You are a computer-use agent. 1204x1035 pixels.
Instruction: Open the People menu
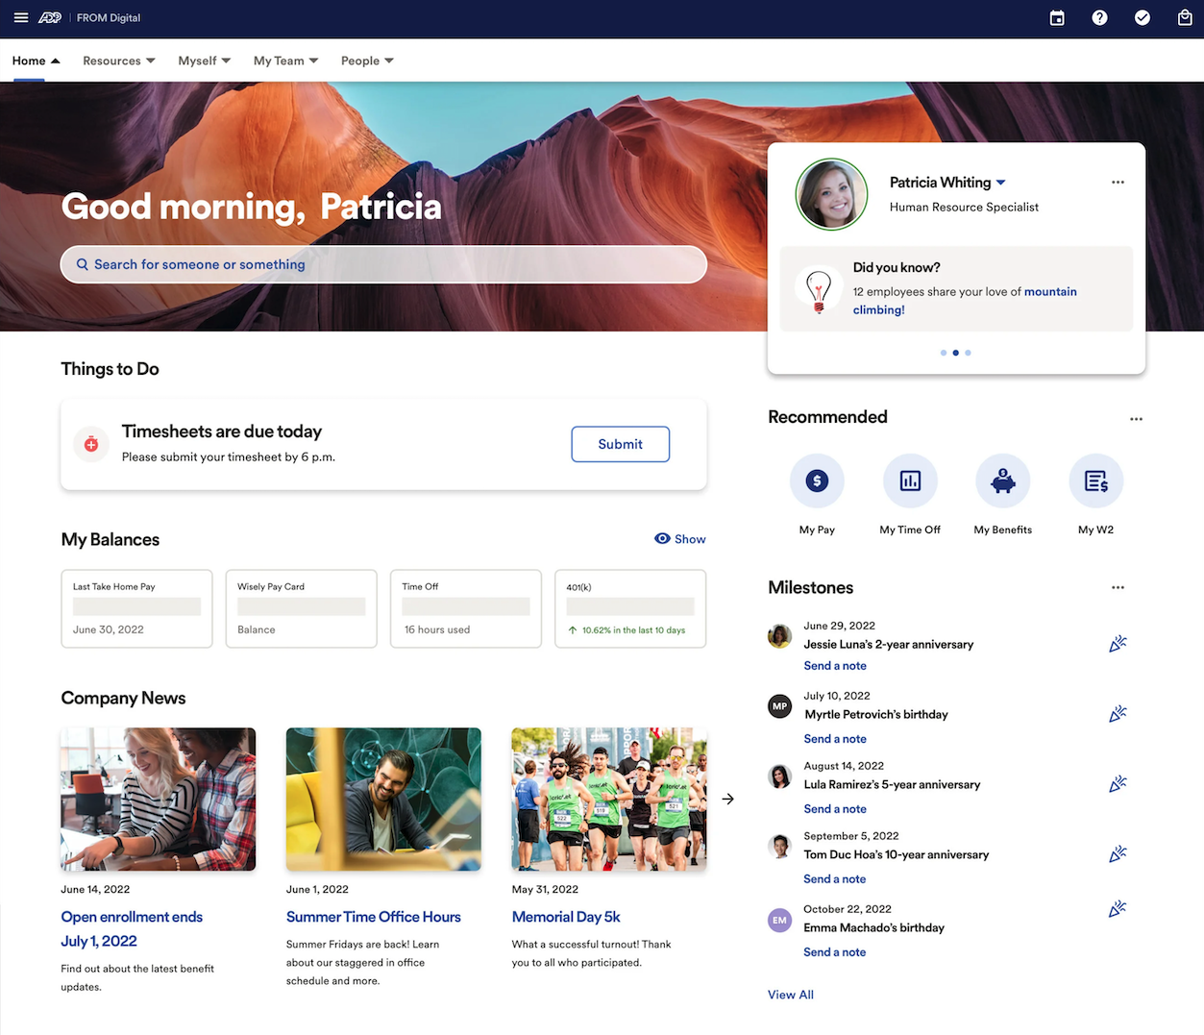click(367, 61)
